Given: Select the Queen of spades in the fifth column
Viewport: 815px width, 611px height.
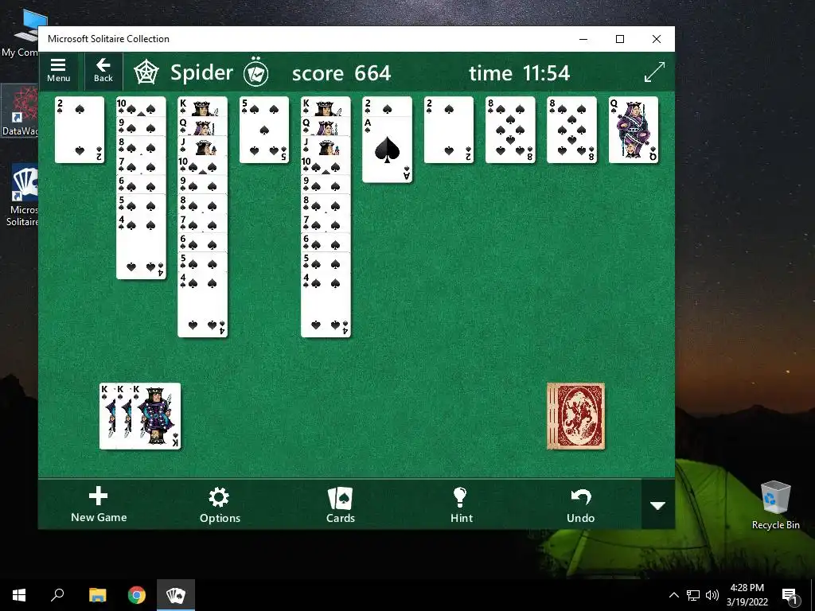Looking at the screenshot, I should tap(326, 126).
